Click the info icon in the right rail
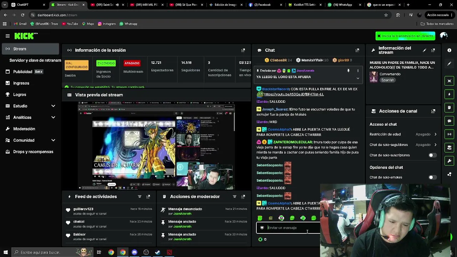This screenshot has height=257, width=457. (450, 50)
